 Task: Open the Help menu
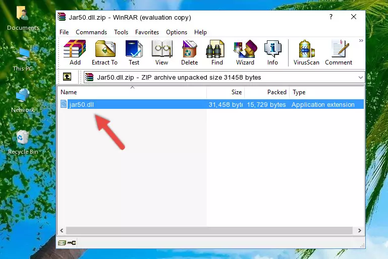point(200,32)
